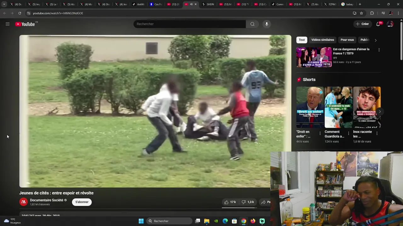
Task: Go forward in Chrome history
Action: pos(12,13)
